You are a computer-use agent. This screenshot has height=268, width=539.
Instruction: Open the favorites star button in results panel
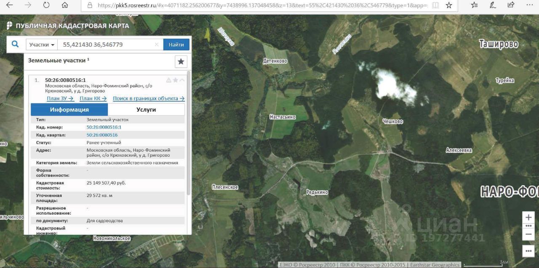pos(181,62)
